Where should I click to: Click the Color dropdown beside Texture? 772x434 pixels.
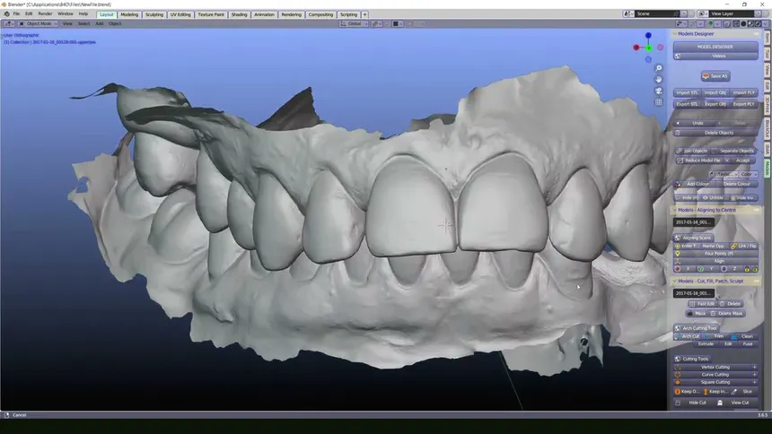746,174
